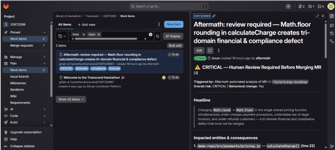Click the Display button

(x=173, y=36)
